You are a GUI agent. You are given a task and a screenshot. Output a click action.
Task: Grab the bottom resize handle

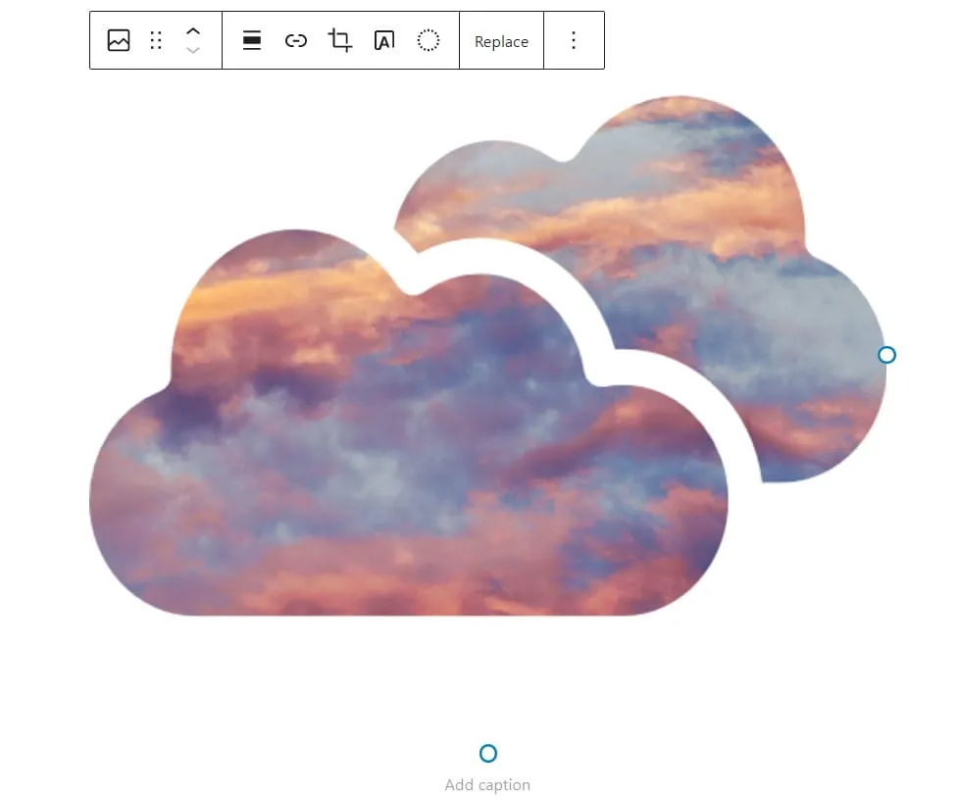click(488, 753)
